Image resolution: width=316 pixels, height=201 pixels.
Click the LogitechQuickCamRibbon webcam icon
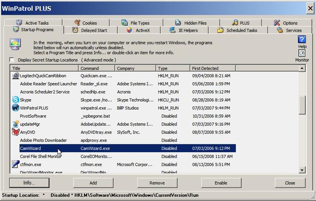15,76
